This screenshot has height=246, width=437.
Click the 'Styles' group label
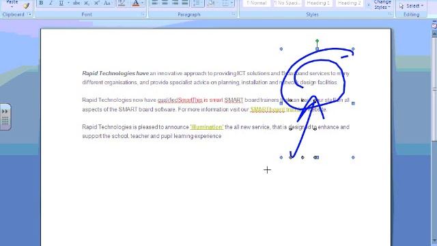click(312, 14)
